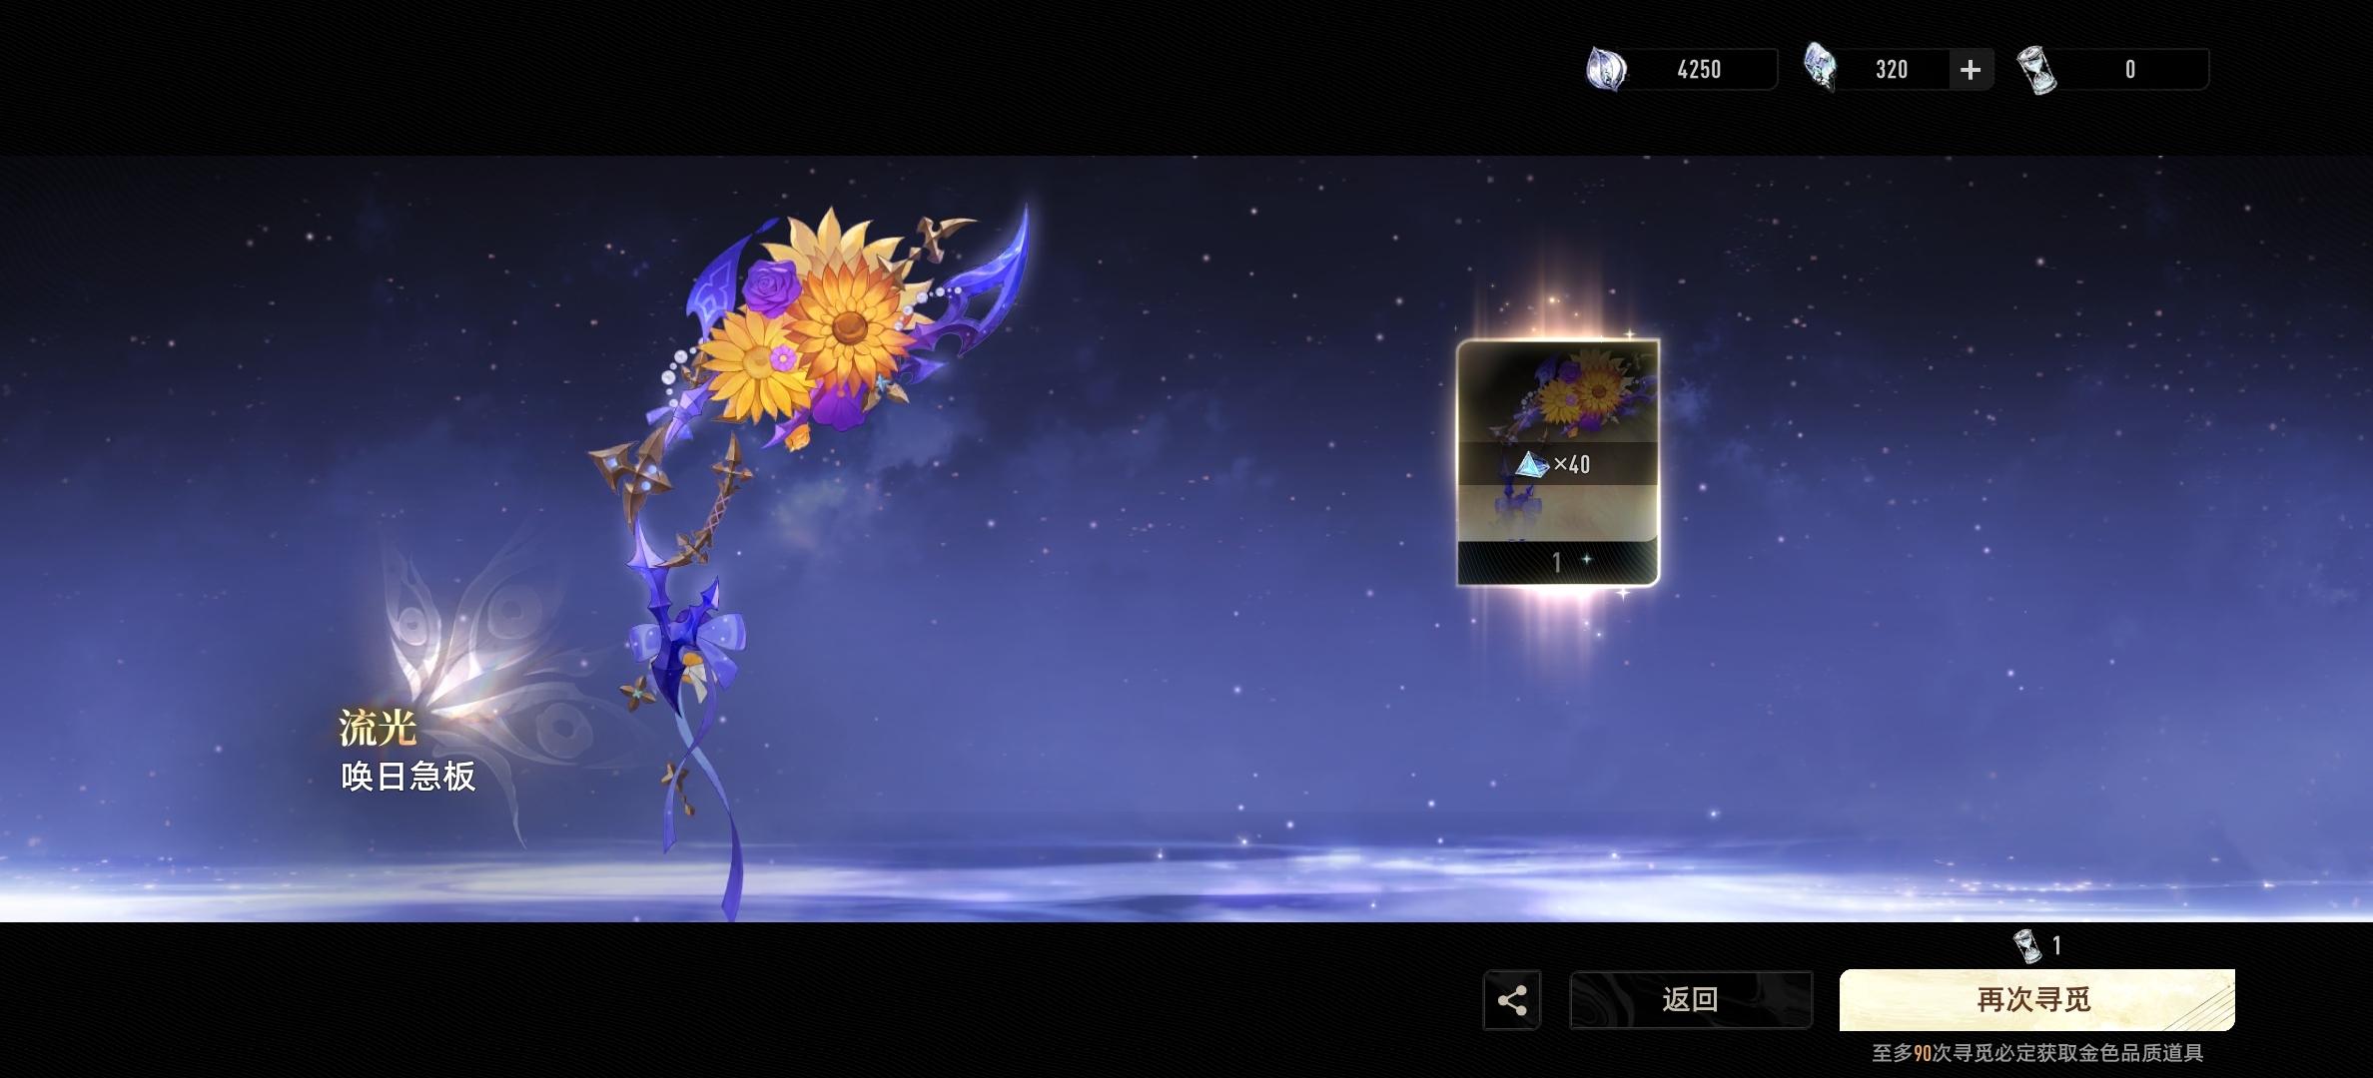Tap the golden 流光 rarity label
The width and height of the screenshot is (2373, 1078).
click(378, 729)
